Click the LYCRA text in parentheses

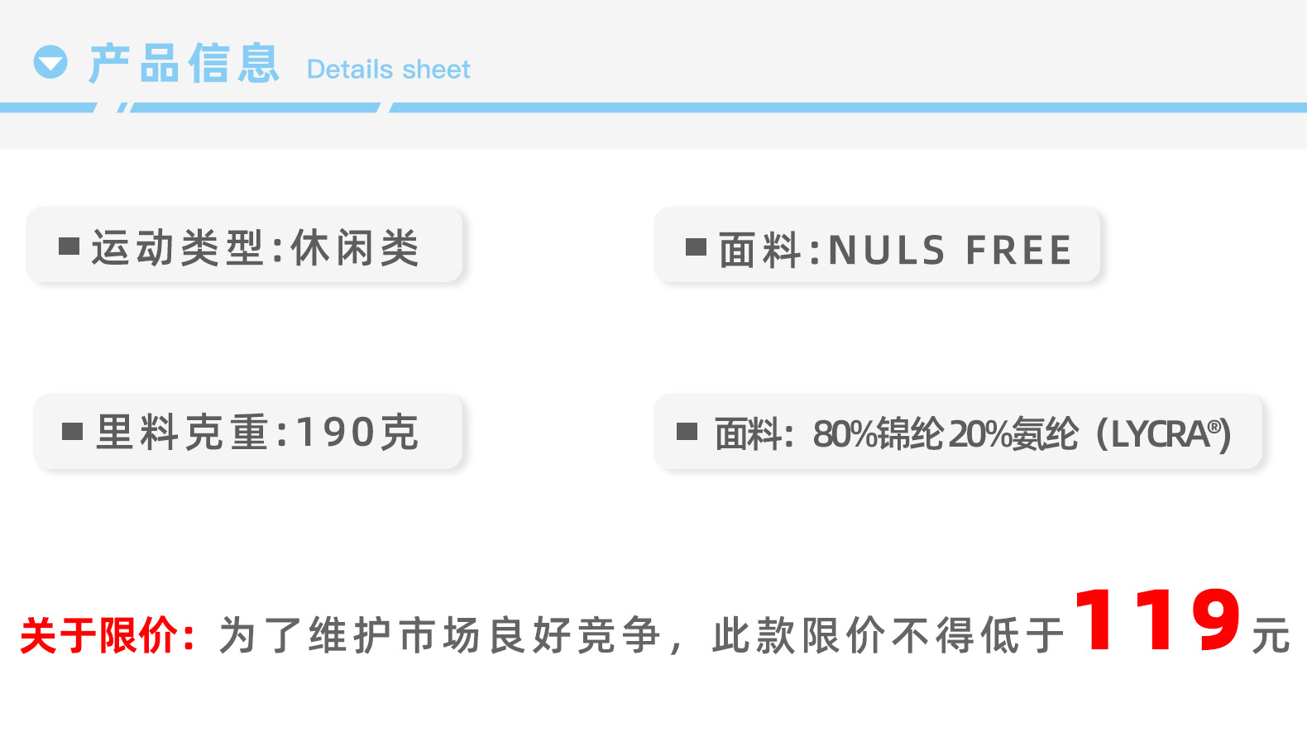[1160, 434]
